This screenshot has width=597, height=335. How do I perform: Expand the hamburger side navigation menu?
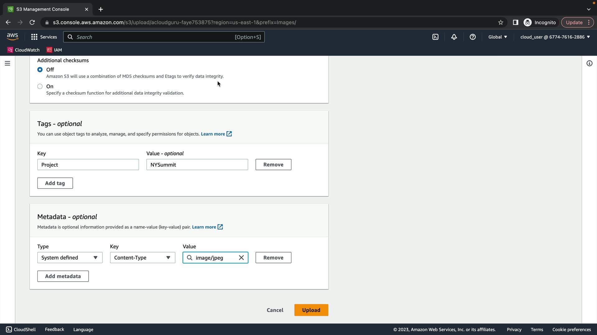7,63
